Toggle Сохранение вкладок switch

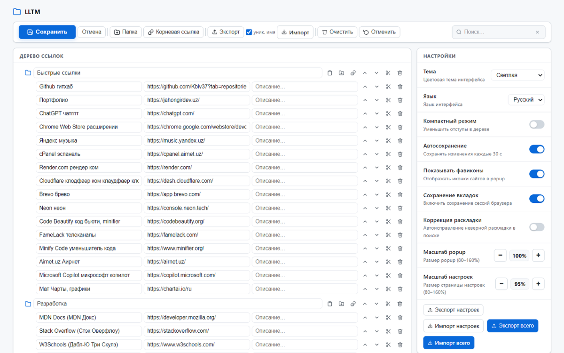(x=537, y=199)
